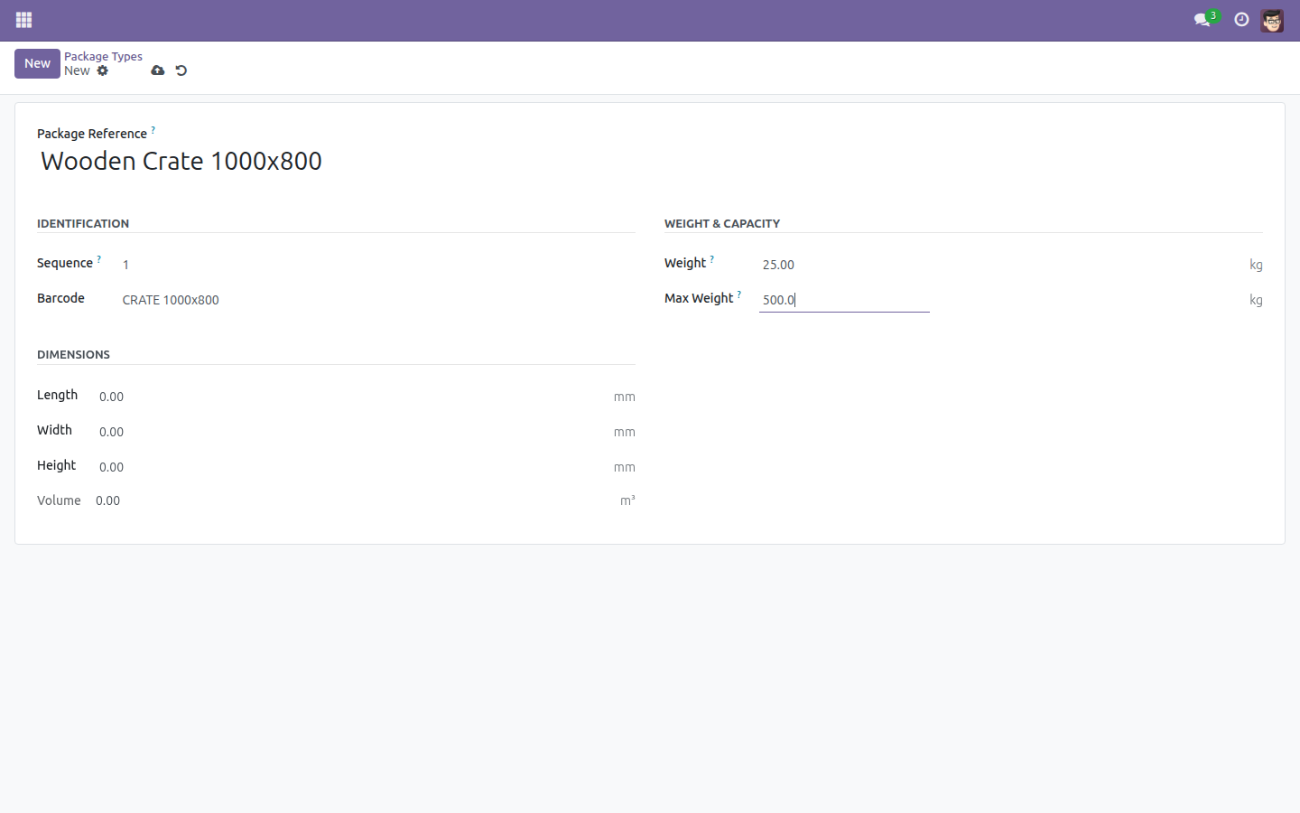Show the Weight field help question mark

(x=712, y=259)
